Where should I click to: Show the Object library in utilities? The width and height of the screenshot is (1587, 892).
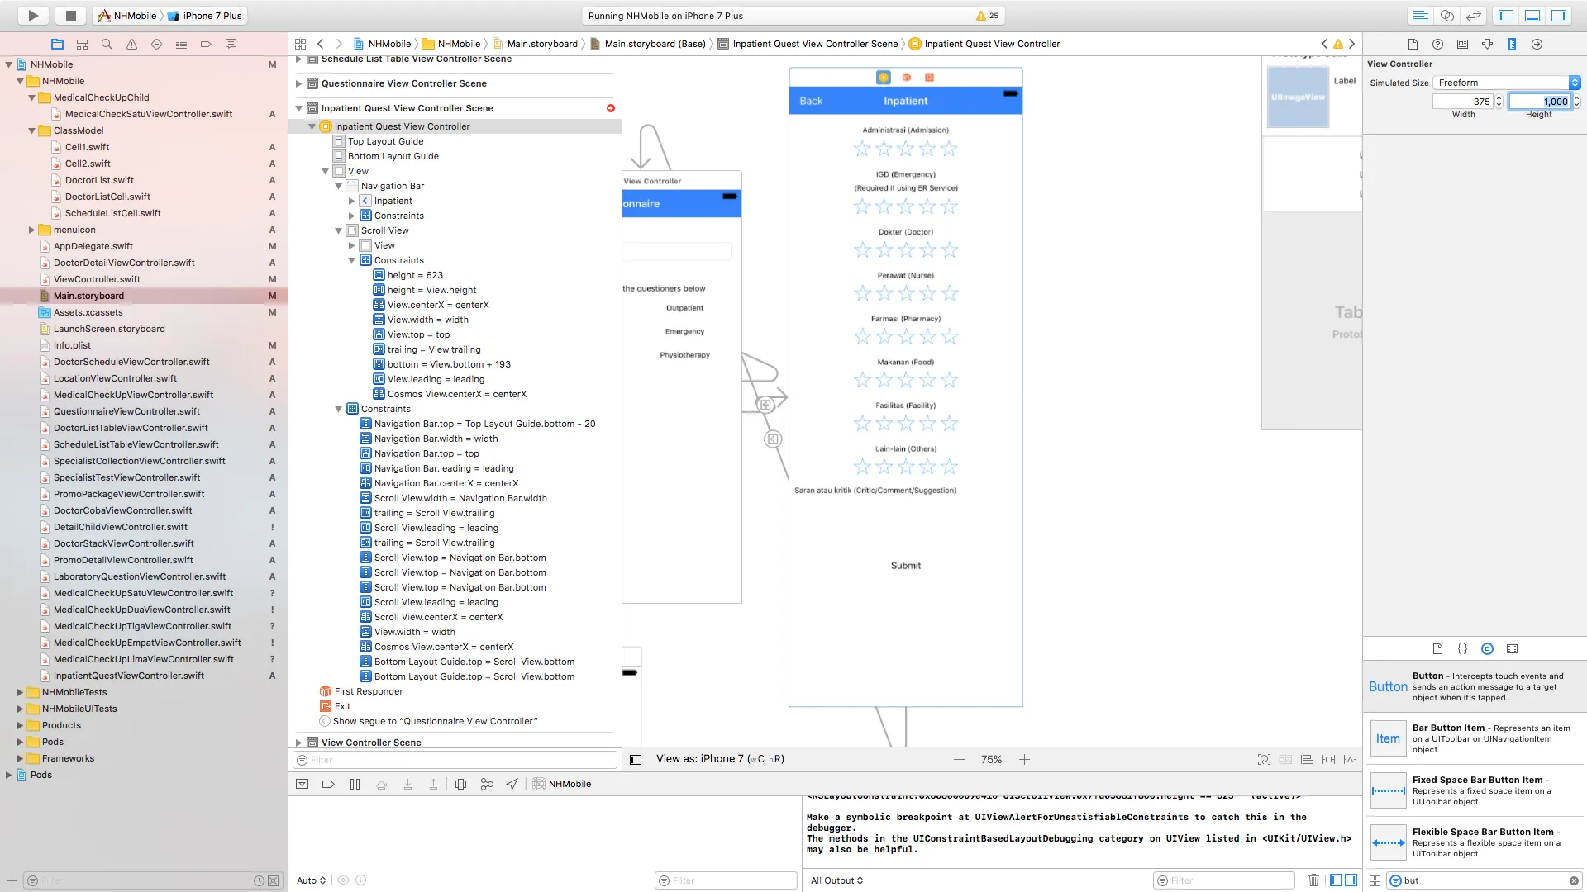pyautogui.click(x=1487, y=648)
